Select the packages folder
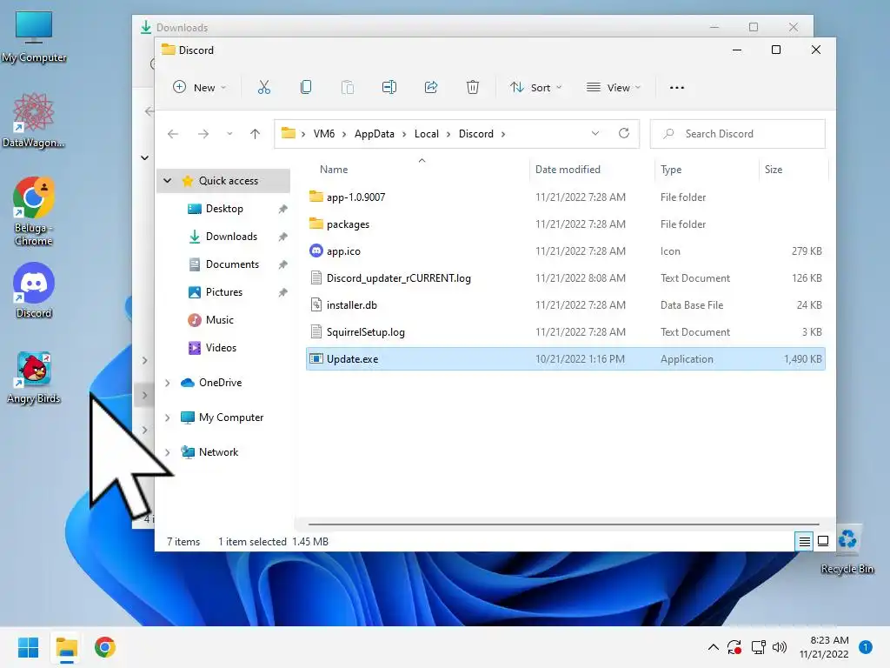The image size is (890, 668). (565, 224)
